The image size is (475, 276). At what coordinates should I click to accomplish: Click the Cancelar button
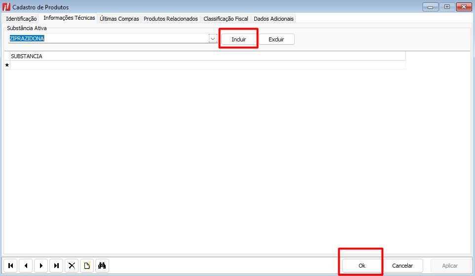click(x=402, y=266)
